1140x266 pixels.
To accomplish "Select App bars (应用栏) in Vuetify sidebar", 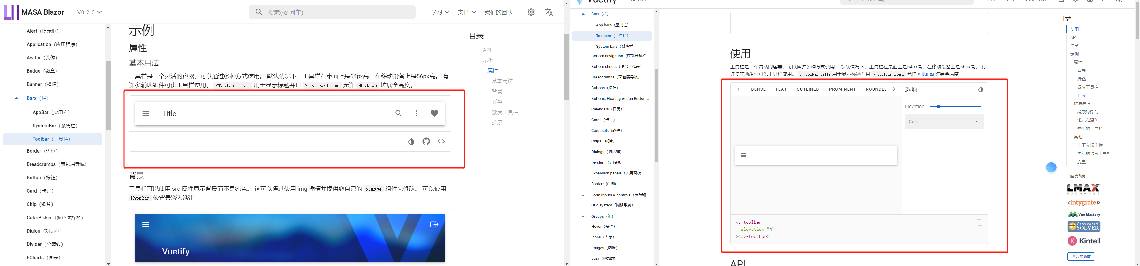I will click(x=612, y=25).
